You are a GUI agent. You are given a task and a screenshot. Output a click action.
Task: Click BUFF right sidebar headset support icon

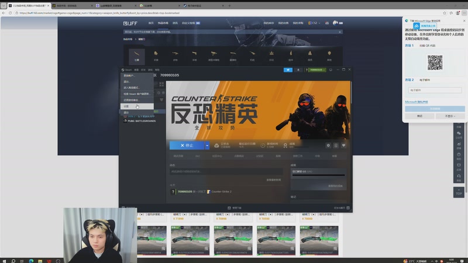click(459, 177)
